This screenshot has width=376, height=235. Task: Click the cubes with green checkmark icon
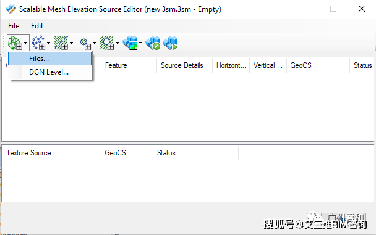tap(153, 43)
